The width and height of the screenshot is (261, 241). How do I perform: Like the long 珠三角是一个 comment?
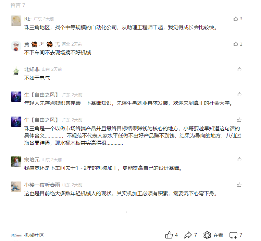point(239,120)
